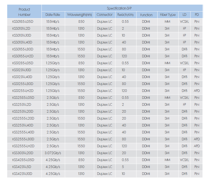Select product number KSS4231-L10D
The image size is (212, 185).
point(22,174)
